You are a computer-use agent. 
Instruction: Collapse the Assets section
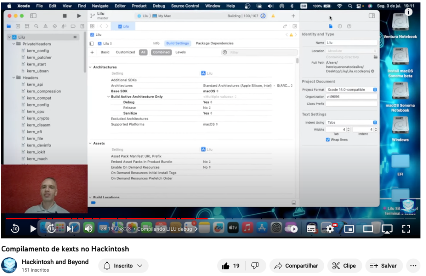coord(90,143)
